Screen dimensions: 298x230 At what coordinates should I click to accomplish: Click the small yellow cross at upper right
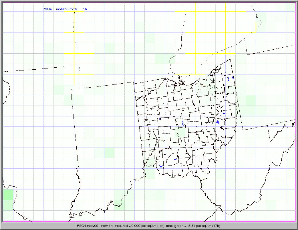(x=256, y=27)
